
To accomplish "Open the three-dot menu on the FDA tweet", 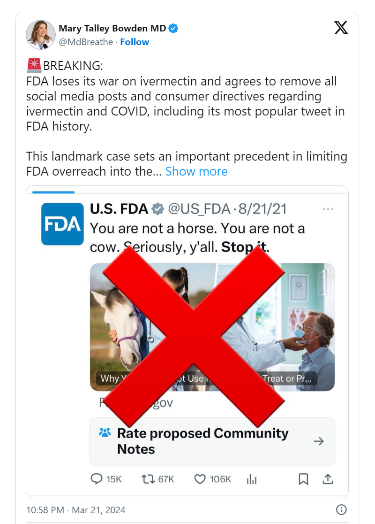I will [x=329, y=208].
